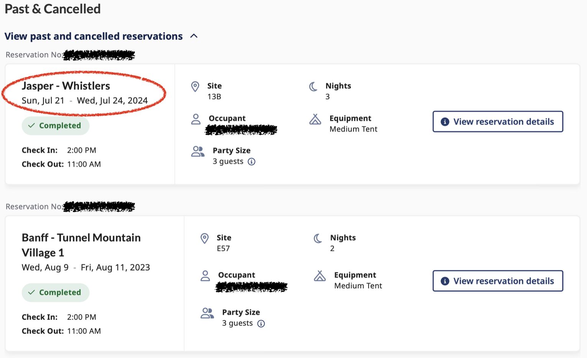Click the party size info icon for Banff

pyautogui.click(x=261, y=324)
